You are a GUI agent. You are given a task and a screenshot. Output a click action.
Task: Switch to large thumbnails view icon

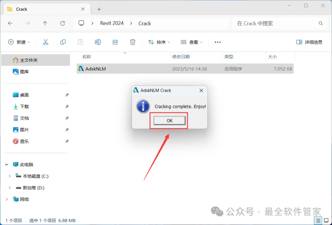[x=326, y=221]
